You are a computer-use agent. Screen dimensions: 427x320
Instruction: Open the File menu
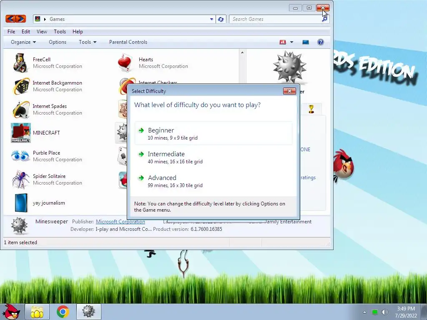click(x=11, y=32)
